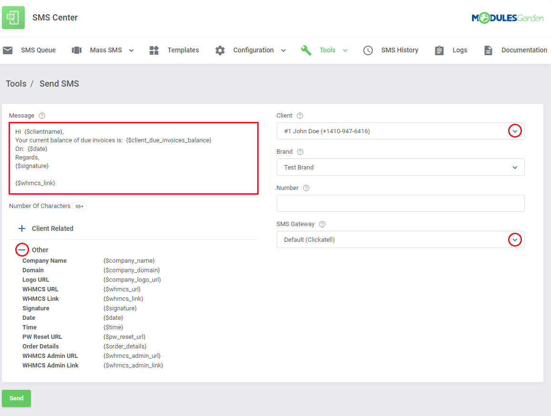Viewport: 551px width, 416px height.
Task: Click the SMS Gateway help icon
Action: pos(322,224)
